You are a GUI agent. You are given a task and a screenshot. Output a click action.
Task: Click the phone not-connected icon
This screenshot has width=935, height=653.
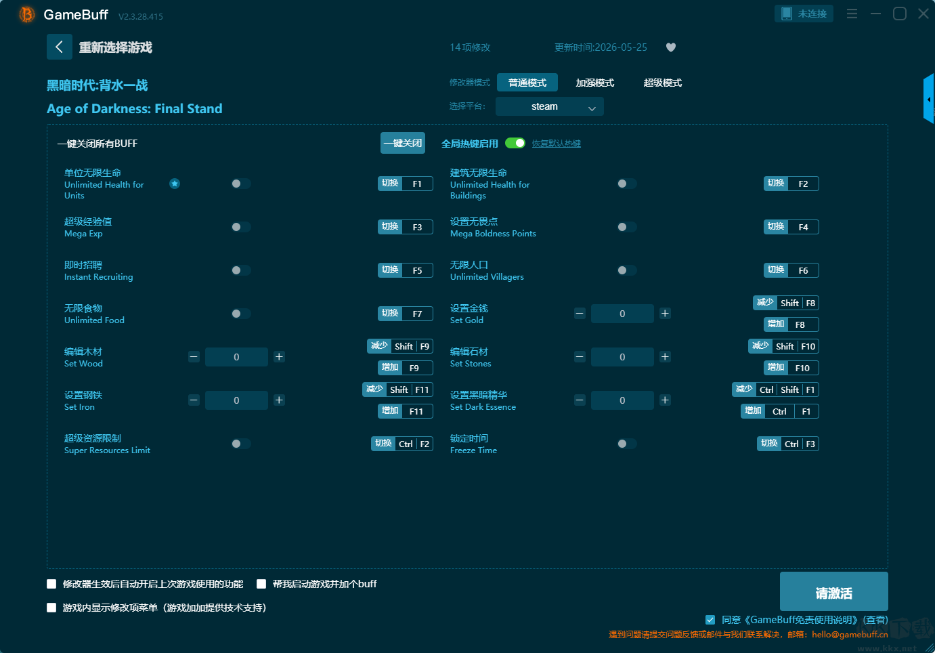point(787,14)
